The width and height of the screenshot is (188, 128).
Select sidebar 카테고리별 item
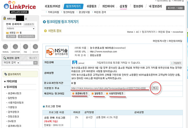click(12, 81)
